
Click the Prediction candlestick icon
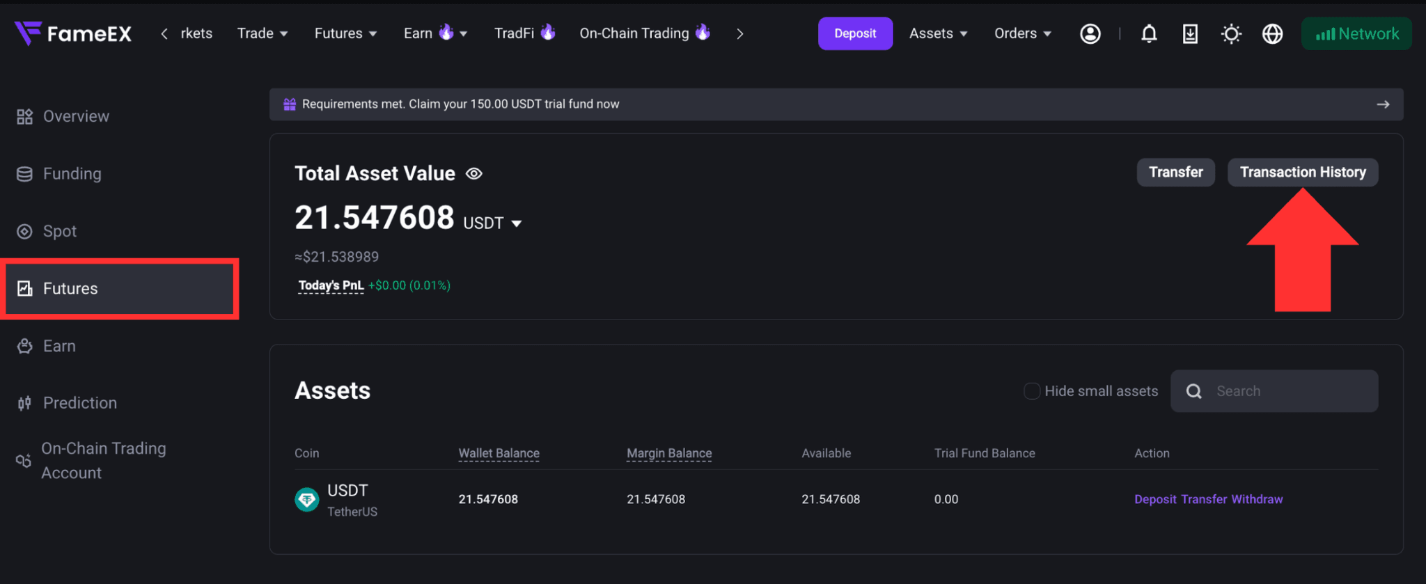pos(25,403)
